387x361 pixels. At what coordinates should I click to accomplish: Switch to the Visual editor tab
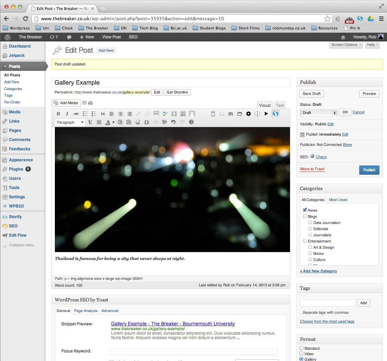pyautogui.click(x=265, y=105)
